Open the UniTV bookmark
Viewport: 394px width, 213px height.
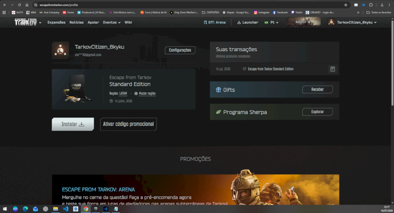17,12
